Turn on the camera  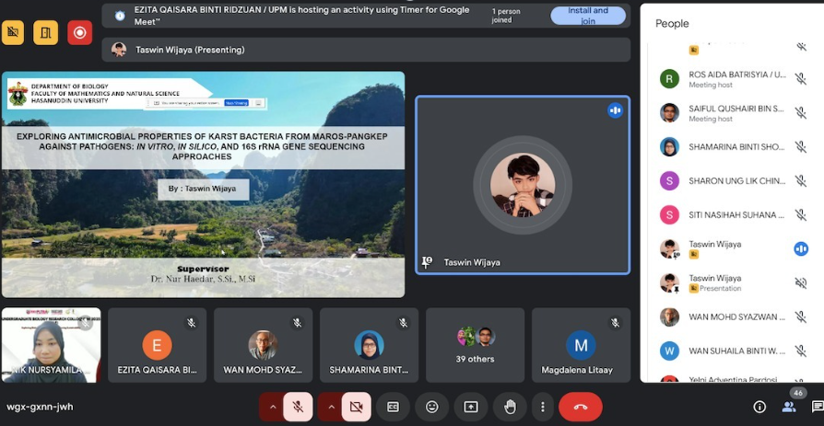pos(357,407)
